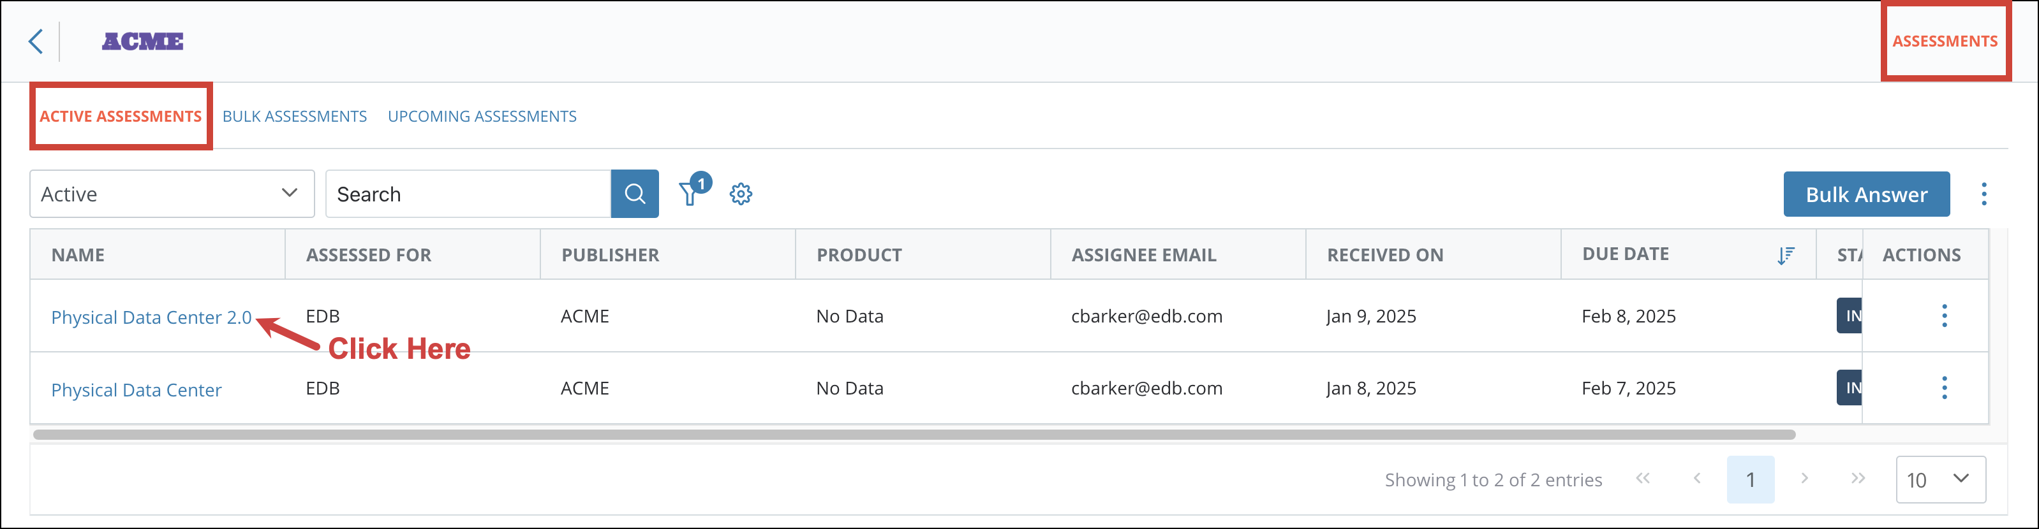Click the search magnifier button

pyautogui.click(x=634, y=194)
